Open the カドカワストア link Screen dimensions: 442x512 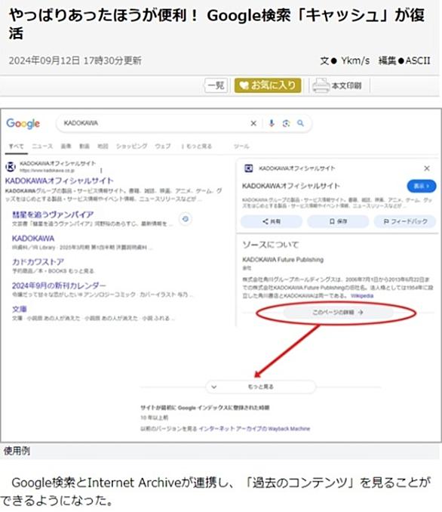(38, 262)
